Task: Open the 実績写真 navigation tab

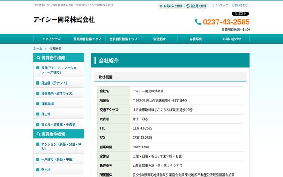Action: 195,39
